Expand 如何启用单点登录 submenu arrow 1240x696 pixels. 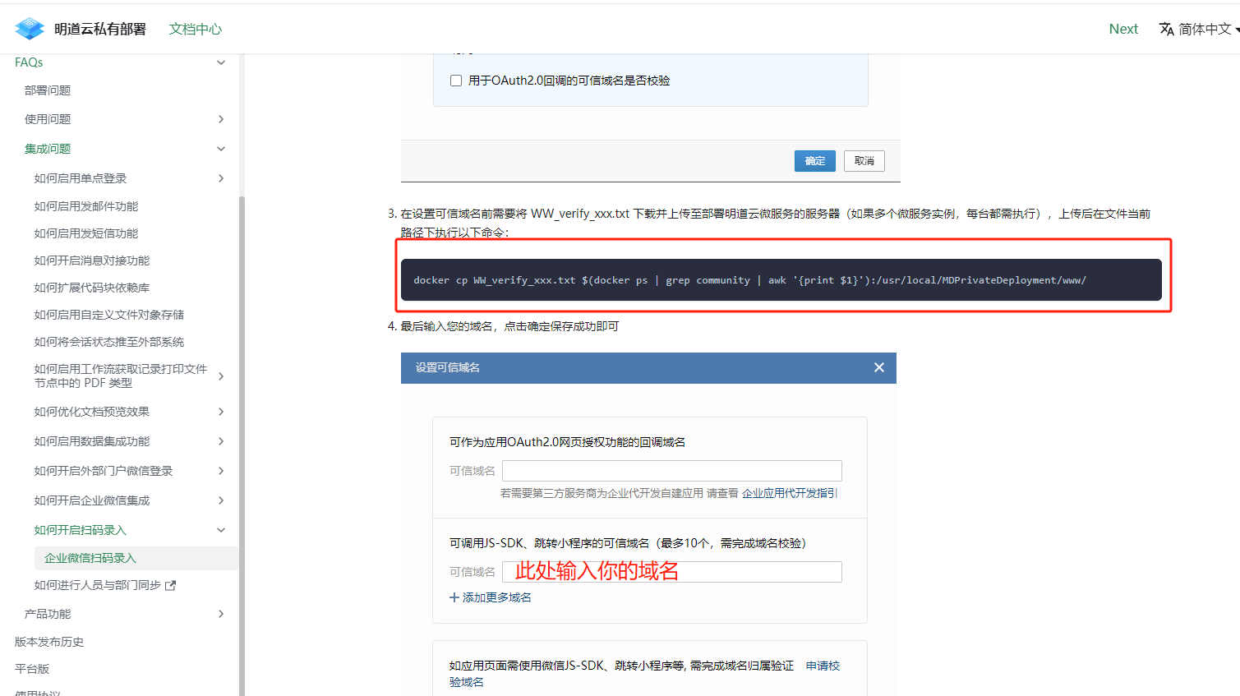click(220, 178)
